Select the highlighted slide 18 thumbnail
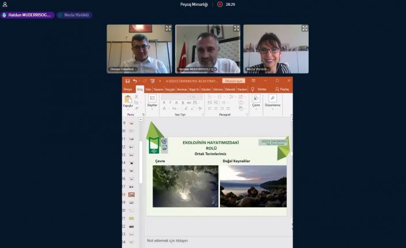Viewport: 406px width, 248px height. (132, 194)
